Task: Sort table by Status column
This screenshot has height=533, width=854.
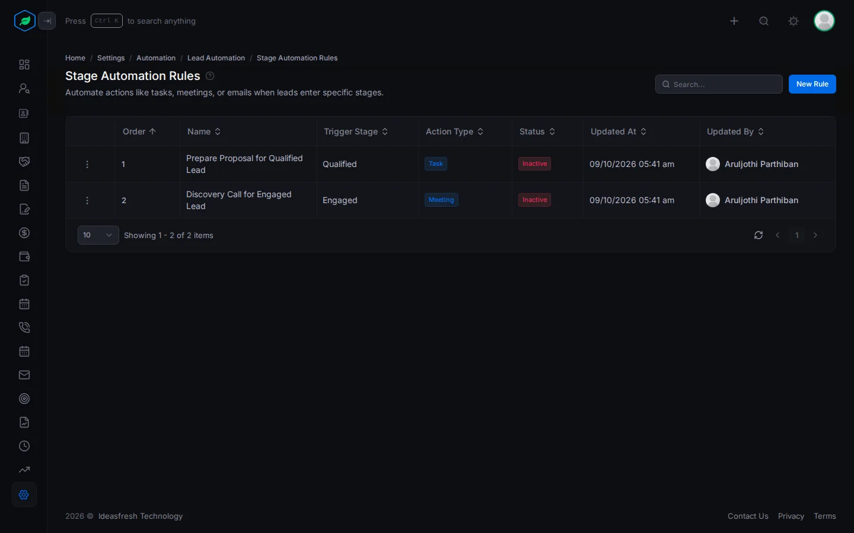Action: pyautogui.click(x=537, y=131)
